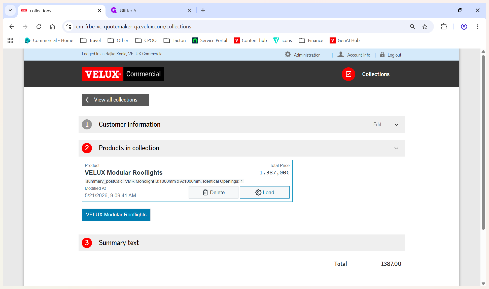The width and height of the screenshot is (489, 289).
Task: Open the GenAI Hub bookmark
Action: tap(344, 40)
